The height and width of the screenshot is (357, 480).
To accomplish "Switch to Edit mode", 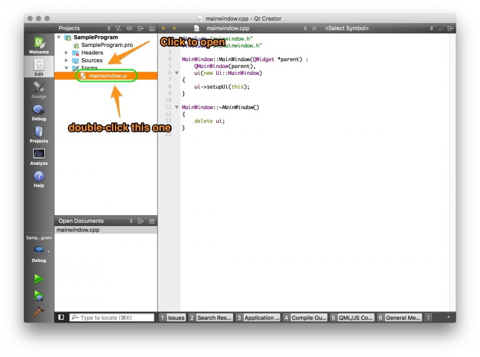I will (x=39, y=67).
